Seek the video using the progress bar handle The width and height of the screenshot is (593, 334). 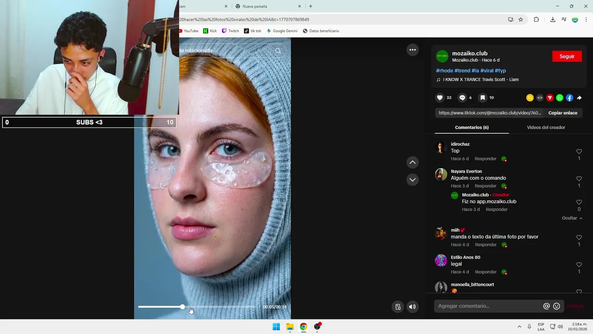(x=183, y=307)
